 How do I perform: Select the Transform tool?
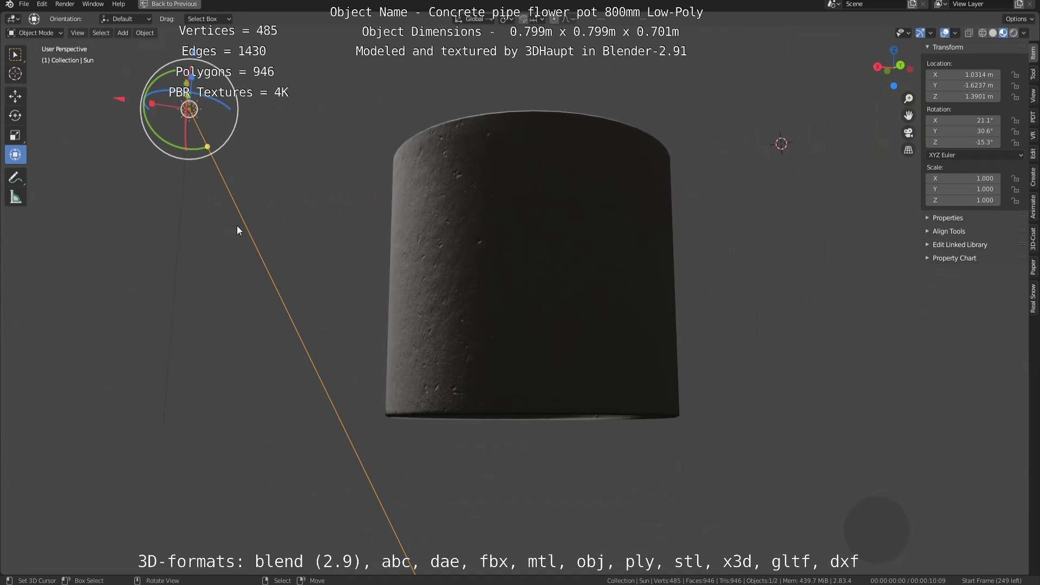click(15, 155)
